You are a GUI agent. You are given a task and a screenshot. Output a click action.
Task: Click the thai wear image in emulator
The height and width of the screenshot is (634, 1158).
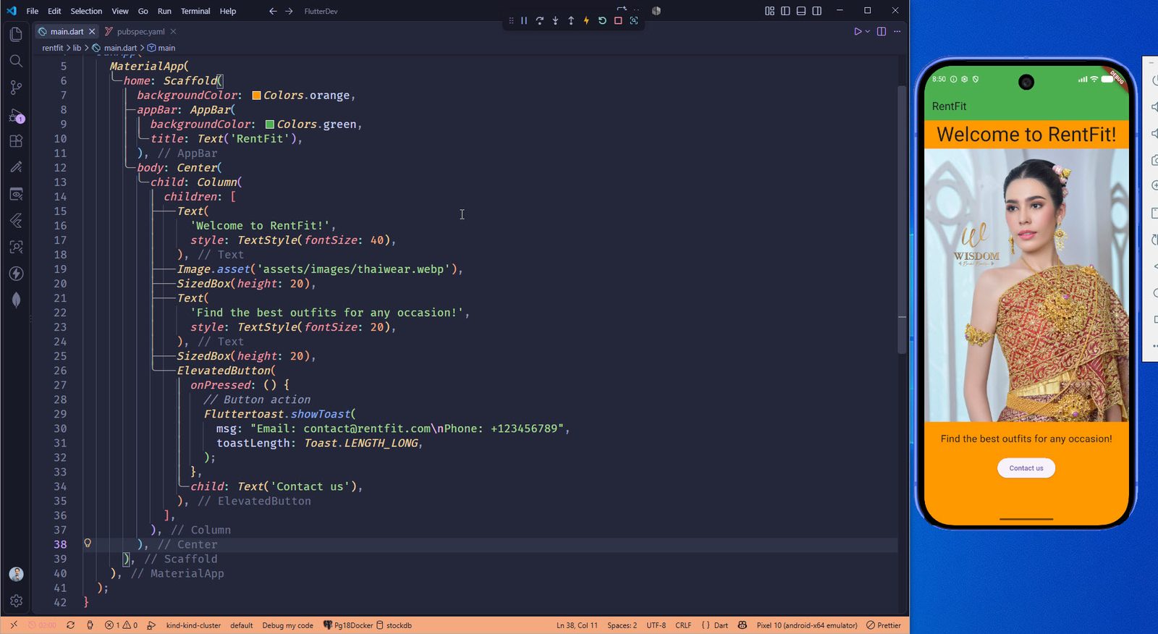(1026, 285)
